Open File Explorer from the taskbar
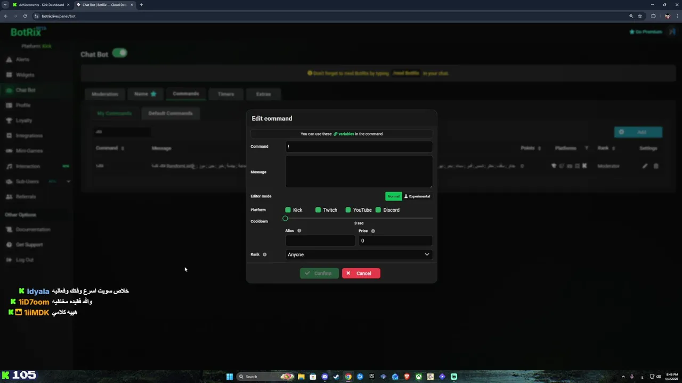This screenshot has width=682, height=383. tap(301, 377)
